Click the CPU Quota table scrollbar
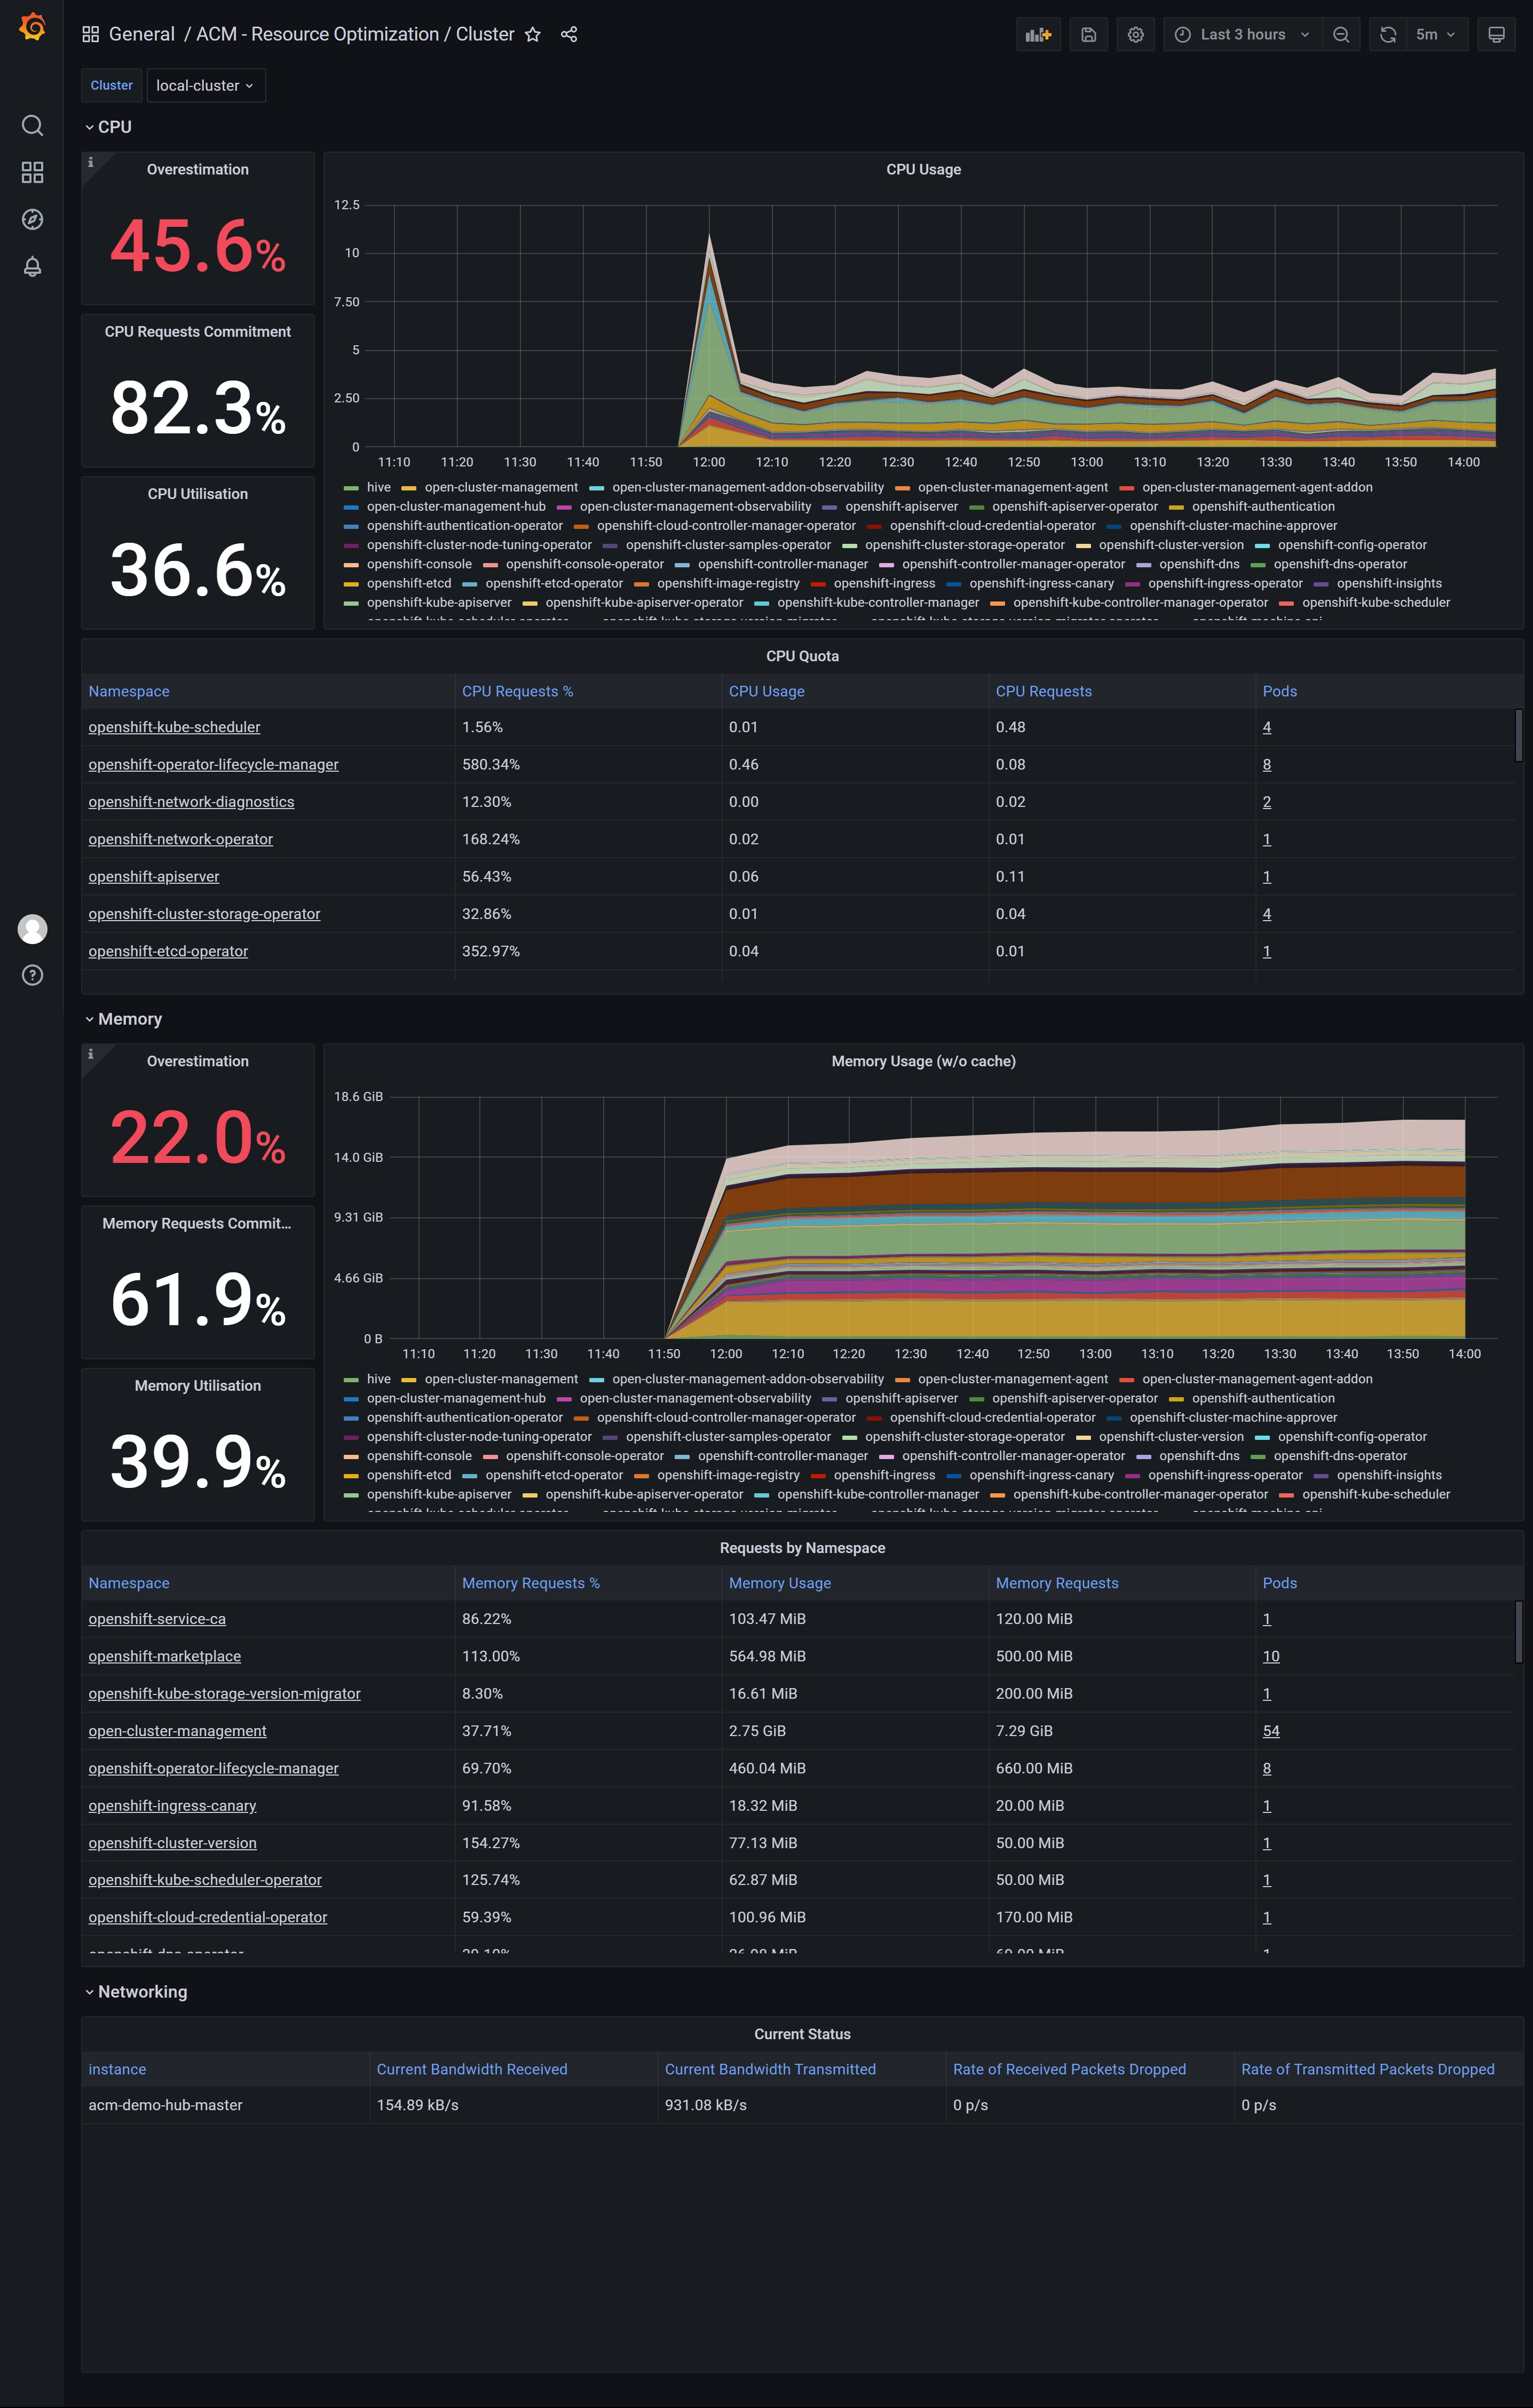 [x=1518, y=736]
